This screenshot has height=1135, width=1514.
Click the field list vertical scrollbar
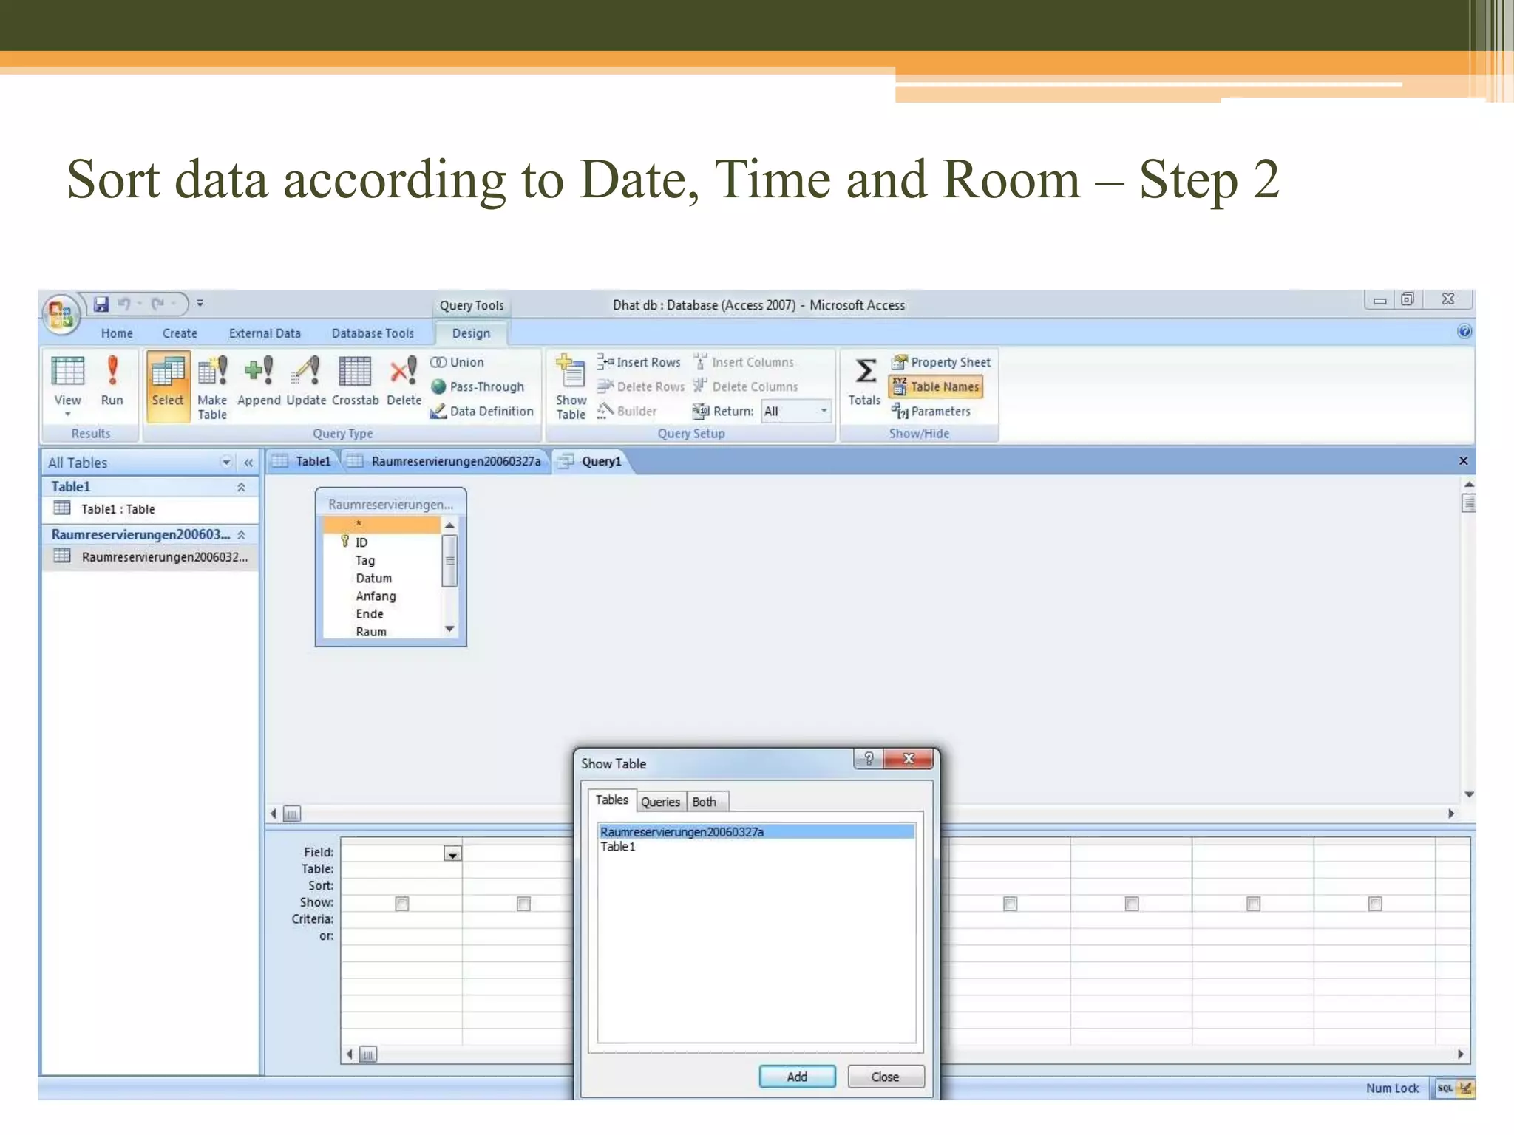(449, 562)
